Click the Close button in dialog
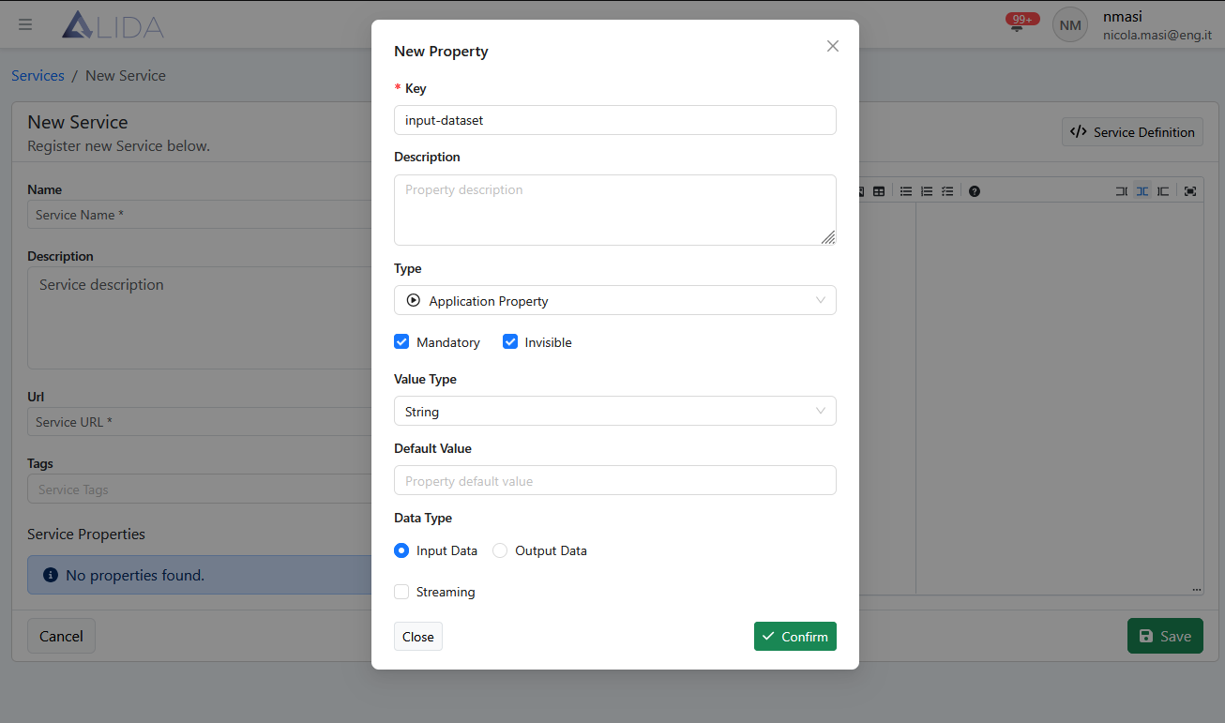Screen dimensions: 1225x723 [x=417, y=637]
